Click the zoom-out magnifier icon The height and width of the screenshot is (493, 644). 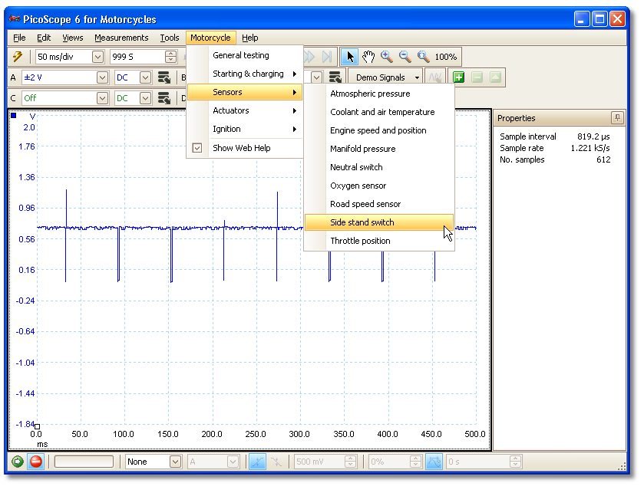(405, 57)
